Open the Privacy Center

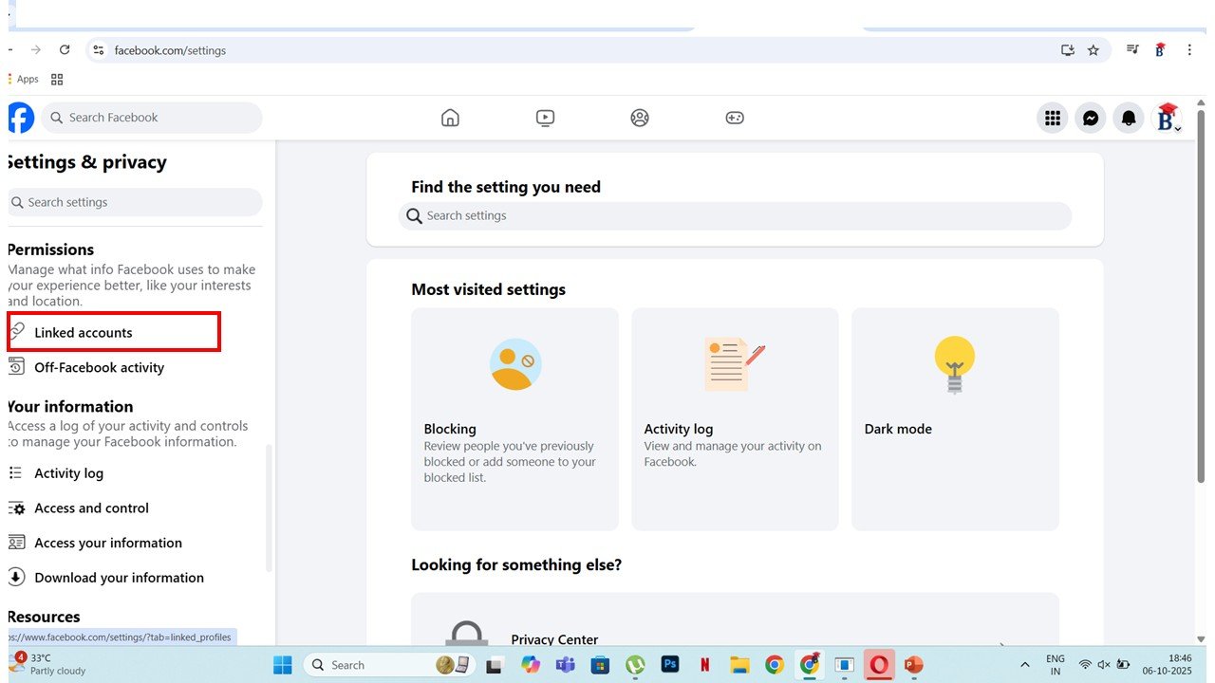554,639
